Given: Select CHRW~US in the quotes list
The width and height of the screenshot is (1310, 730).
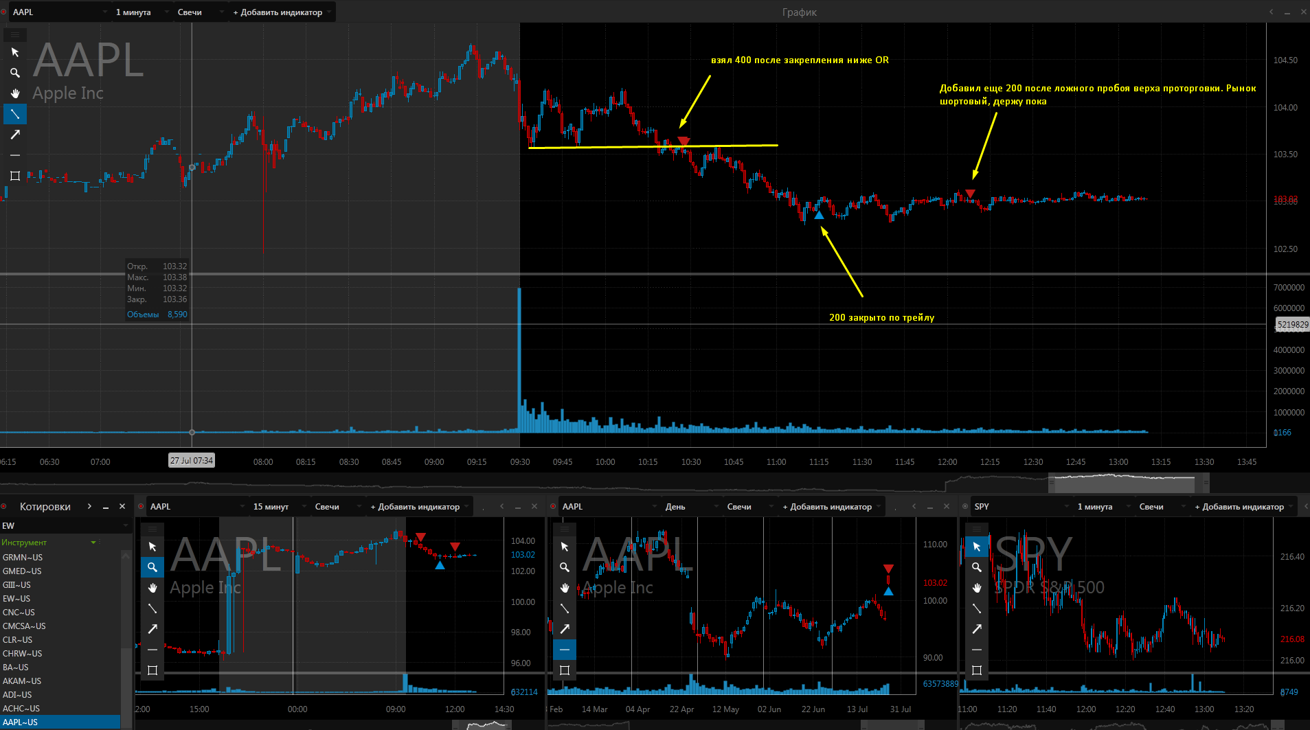Looking at the screenshot, I should [60, 654].
